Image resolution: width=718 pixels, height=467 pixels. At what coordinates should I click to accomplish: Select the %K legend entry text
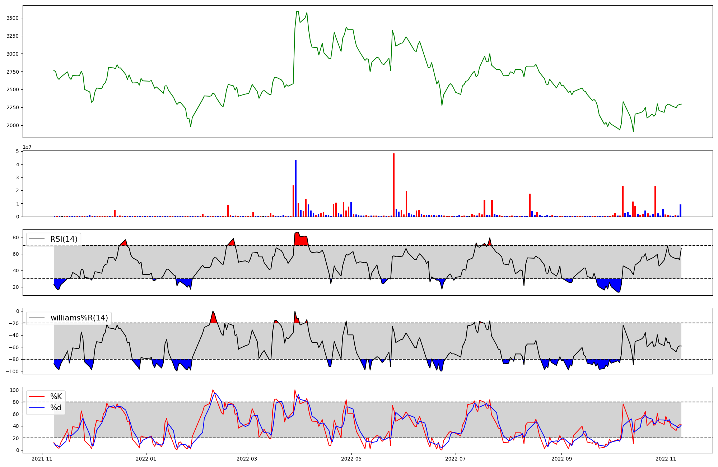click(x=56, y=397)
